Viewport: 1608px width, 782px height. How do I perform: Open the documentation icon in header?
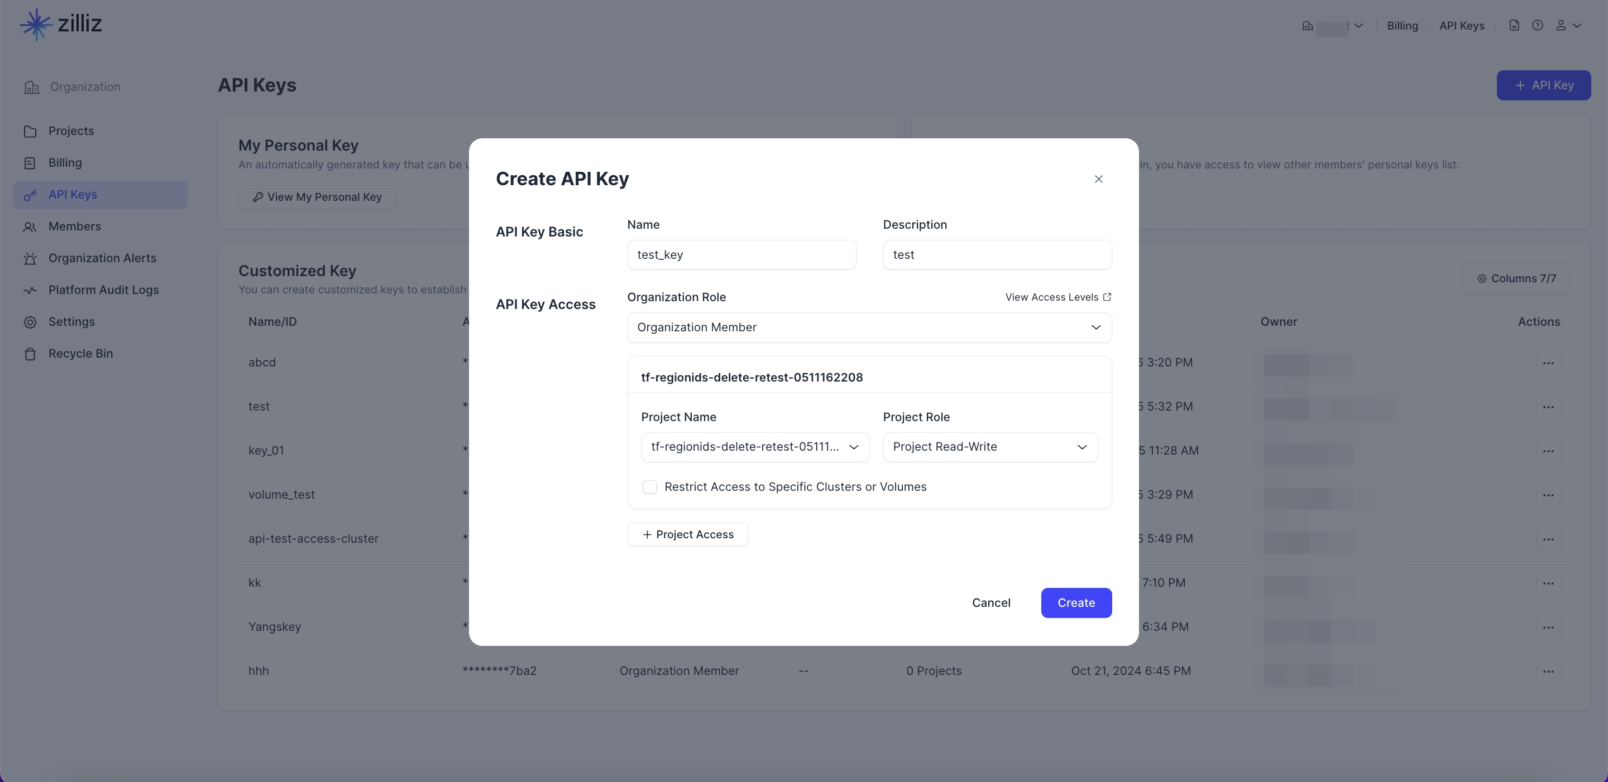click(1514, 26)
